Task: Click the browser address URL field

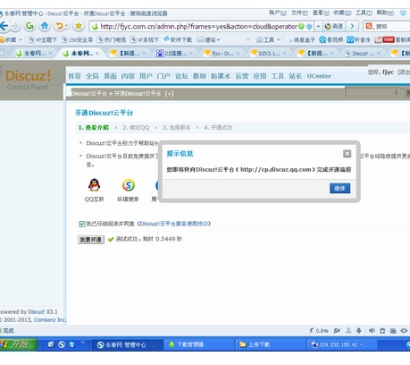Action: [x=198, y=27]
